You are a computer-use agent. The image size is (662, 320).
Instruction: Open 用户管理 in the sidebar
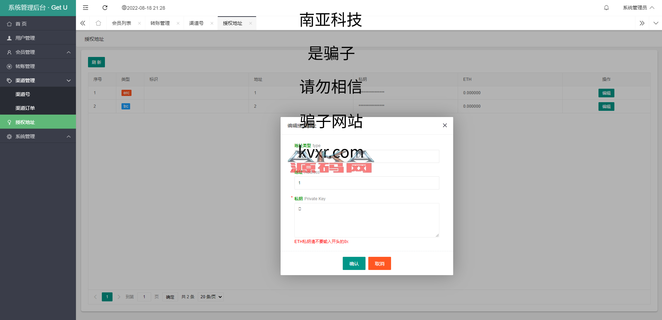[25, 38]
